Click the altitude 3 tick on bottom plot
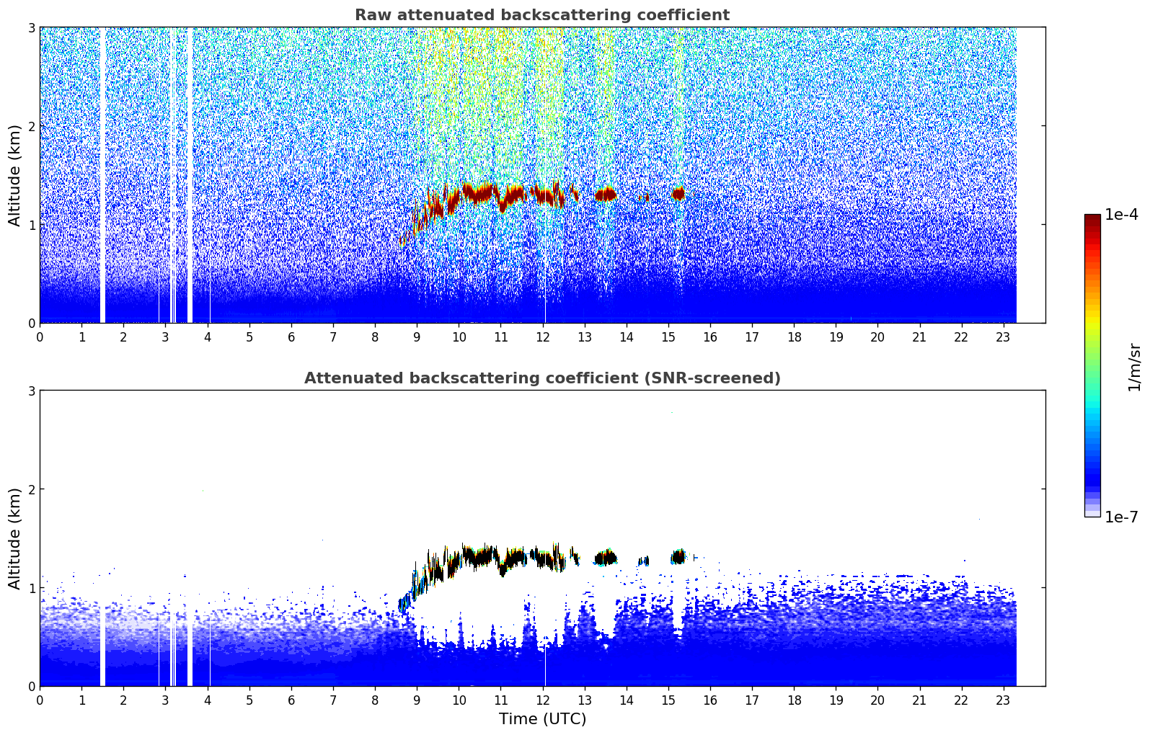 click(32, 391)
